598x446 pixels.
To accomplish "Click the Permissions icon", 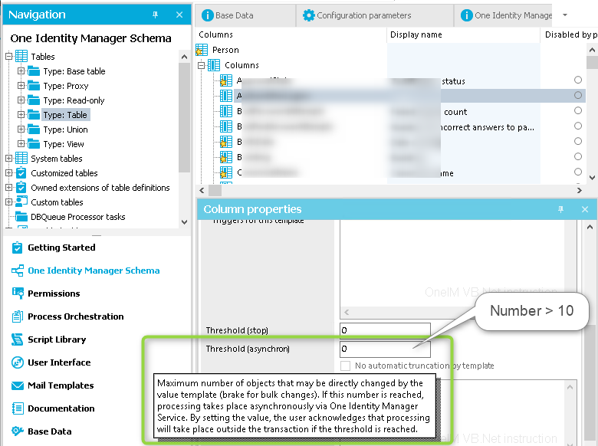I will point(18,294).
